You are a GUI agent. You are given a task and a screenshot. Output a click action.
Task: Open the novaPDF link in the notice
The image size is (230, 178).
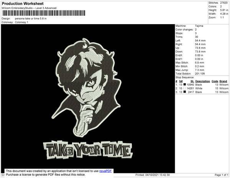(x=105, y=171)
